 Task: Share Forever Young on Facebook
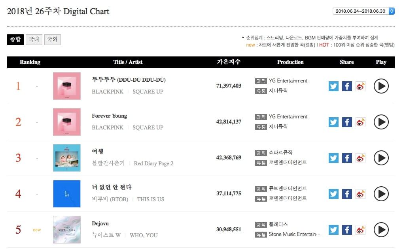[347, 122]
